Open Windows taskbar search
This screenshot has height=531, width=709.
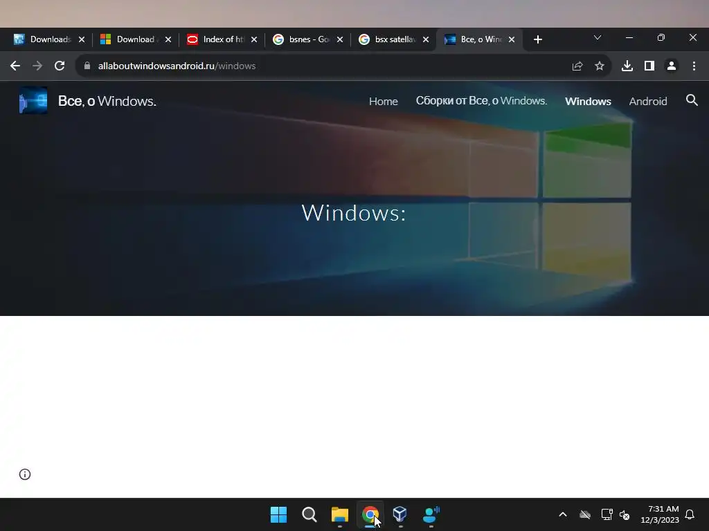click(x=309, y=514)
